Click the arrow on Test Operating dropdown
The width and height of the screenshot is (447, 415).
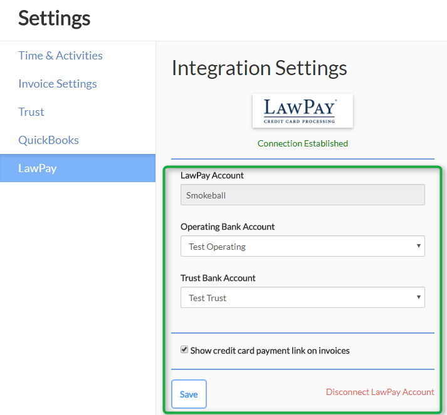pos(418,246)
